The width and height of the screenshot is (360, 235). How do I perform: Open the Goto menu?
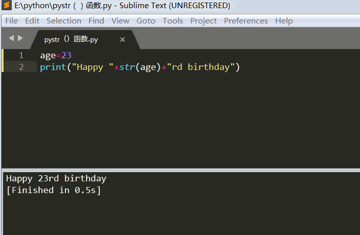(146, 21)
